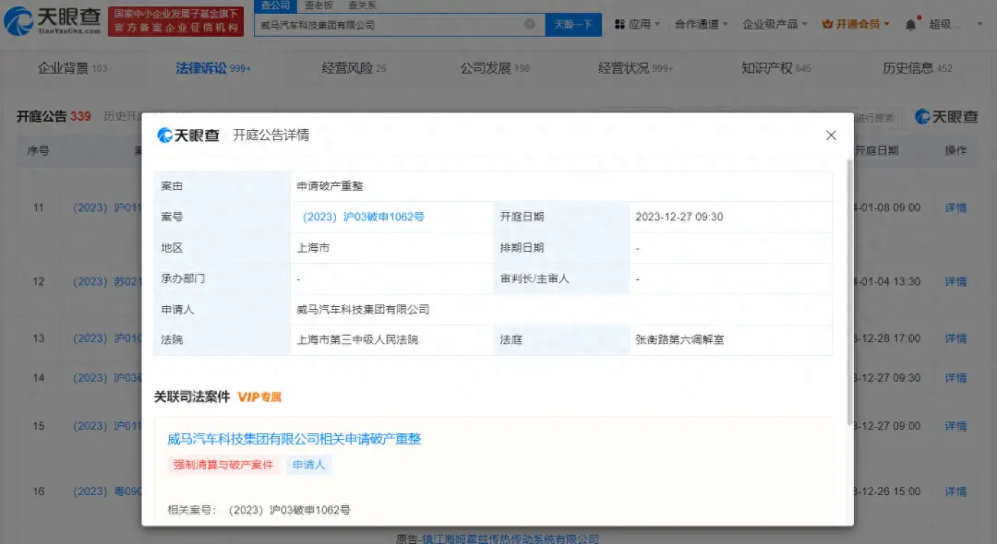This screenshot has height=544, width=997.
Task: Close the 开庭公告详情 dialog
Action: coord(831,136)
